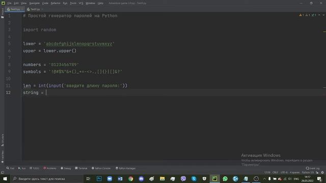Image resolution: width=326 pixels, height=183 pixels.
Task: Open WhatsApp from the taskbar
Action: click(225, 178)
